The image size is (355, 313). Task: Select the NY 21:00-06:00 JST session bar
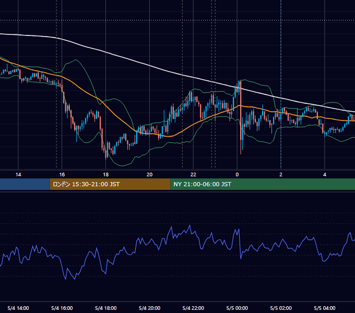[x=263, y=184]
